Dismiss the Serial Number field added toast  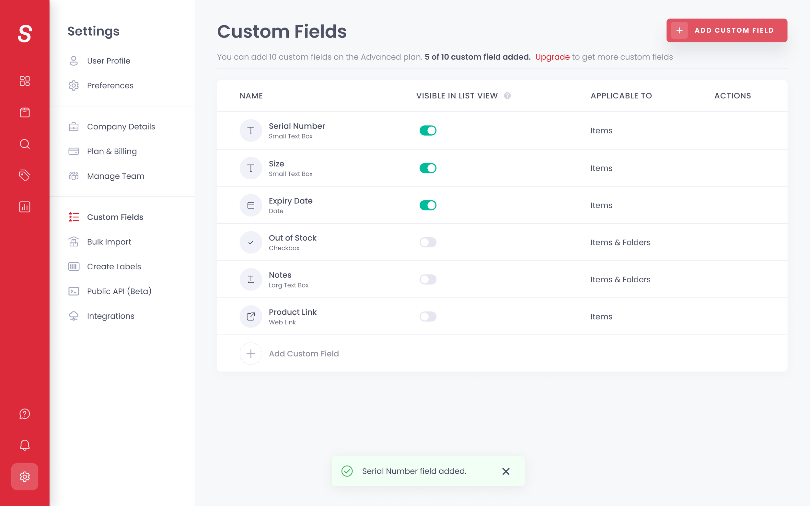[x=506, y=471]
